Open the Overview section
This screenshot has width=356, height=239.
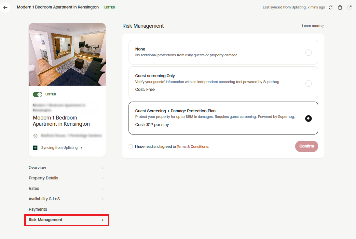(66, 168)
